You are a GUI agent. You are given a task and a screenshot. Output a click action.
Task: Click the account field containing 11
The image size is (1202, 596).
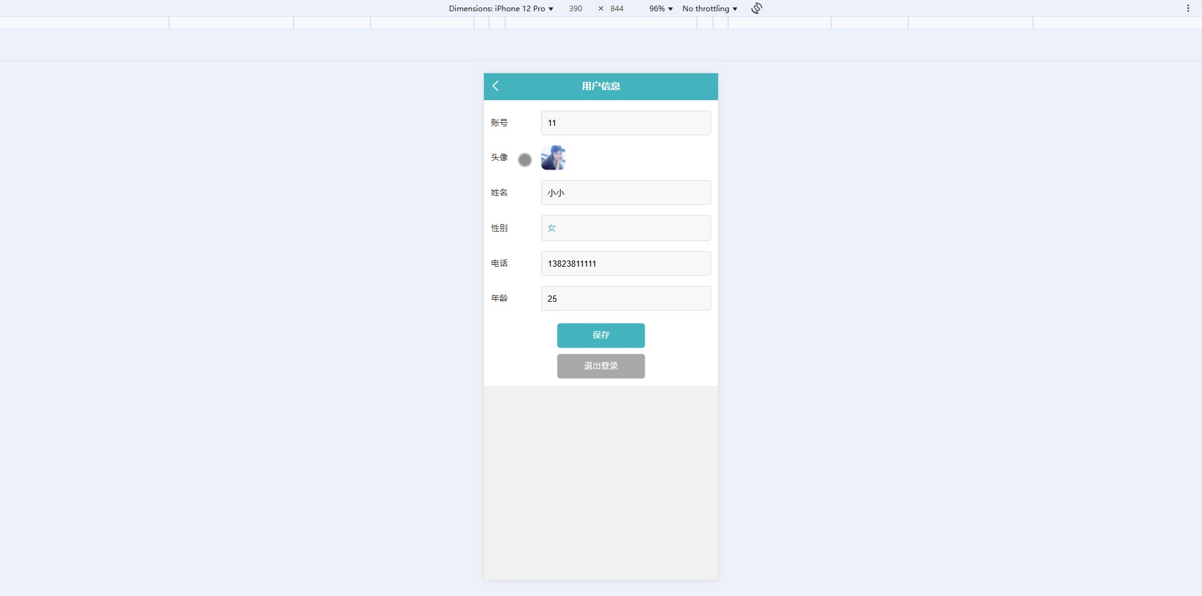[x=625, y=123]
